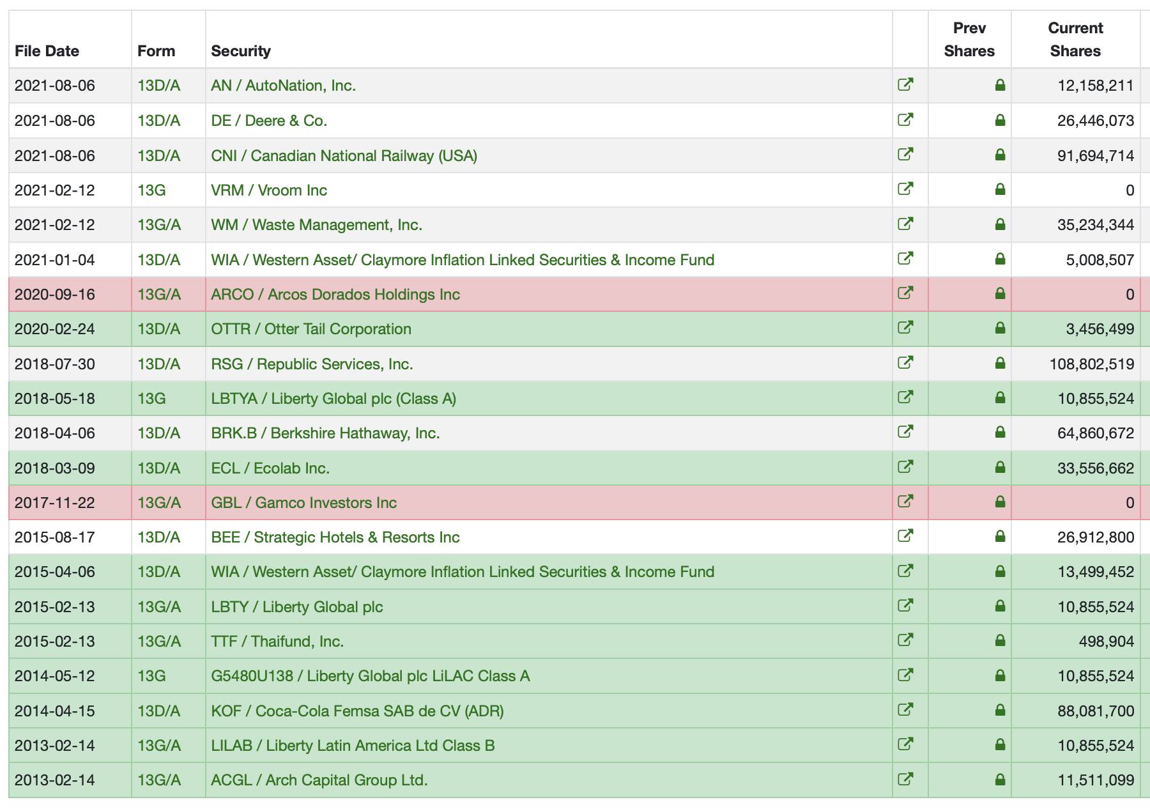1150x809 pixels.
Task: Select file date 2014-05-12
Action: coord(54,676)
